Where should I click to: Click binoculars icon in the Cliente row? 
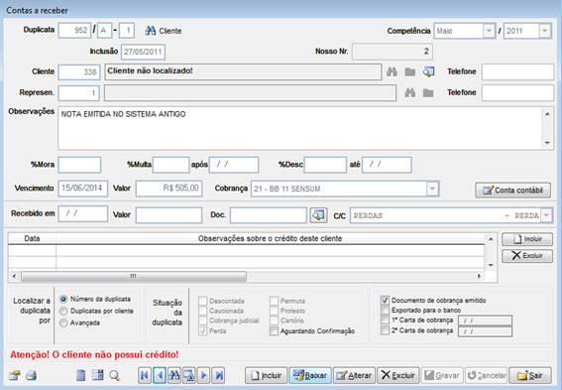tap(392, 71)
